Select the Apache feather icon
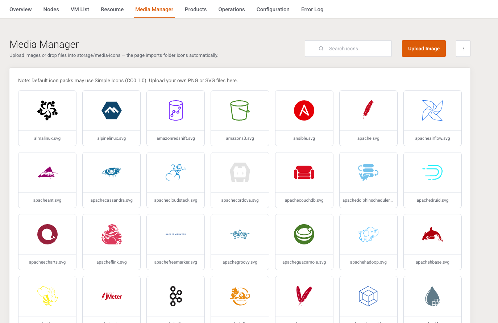Image resolution: width=498 pixels, height=323 pixels. (368, 110)
